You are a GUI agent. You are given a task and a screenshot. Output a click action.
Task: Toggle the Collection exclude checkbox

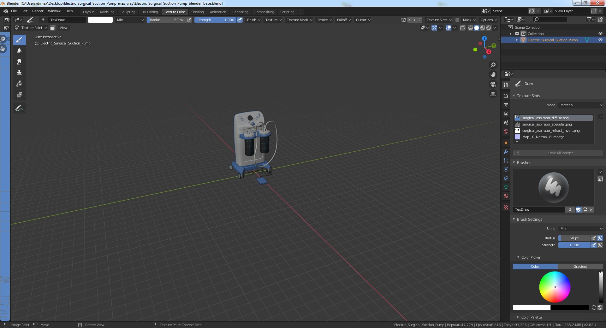(x=517, y=33)
